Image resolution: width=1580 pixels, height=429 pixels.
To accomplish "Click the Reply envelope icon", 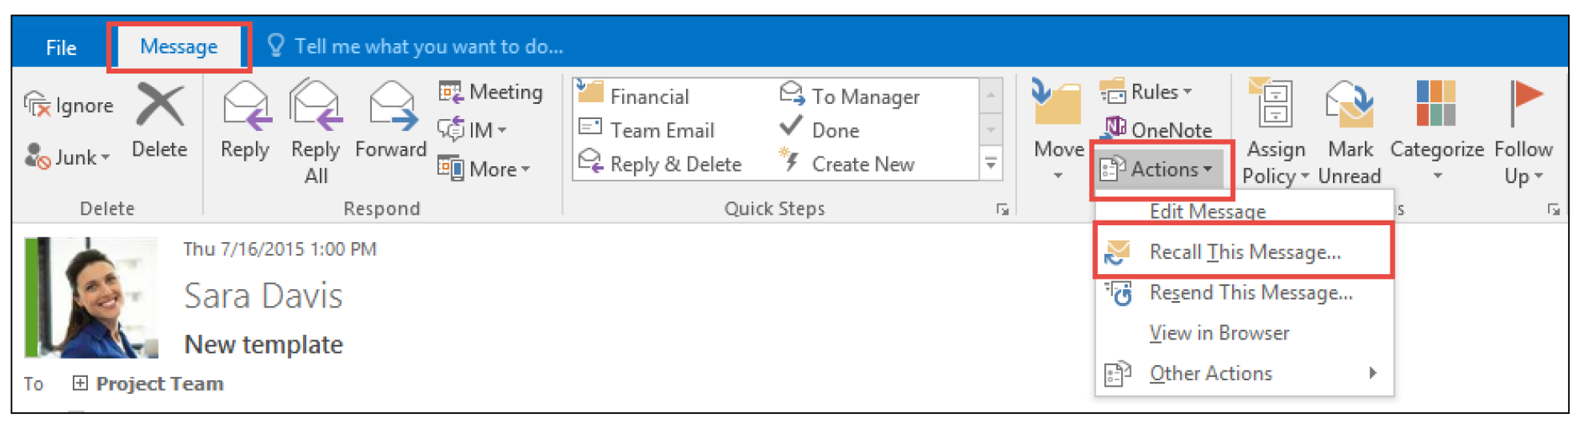I will tap(245, 106).
